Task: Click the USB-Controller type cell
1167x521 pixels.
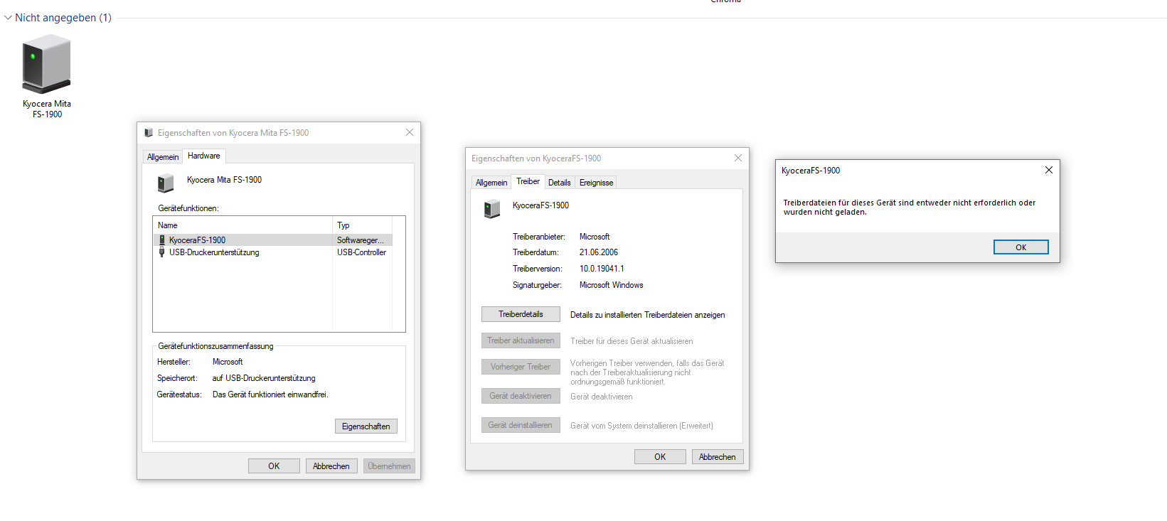Action: 362,252
